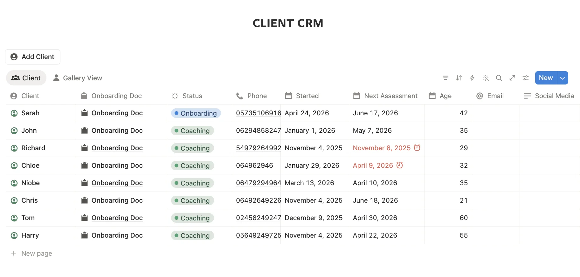Screen dimensions: 580x277
Task: Open Sarah's Onboarding status tag
Action: (196, 113)
